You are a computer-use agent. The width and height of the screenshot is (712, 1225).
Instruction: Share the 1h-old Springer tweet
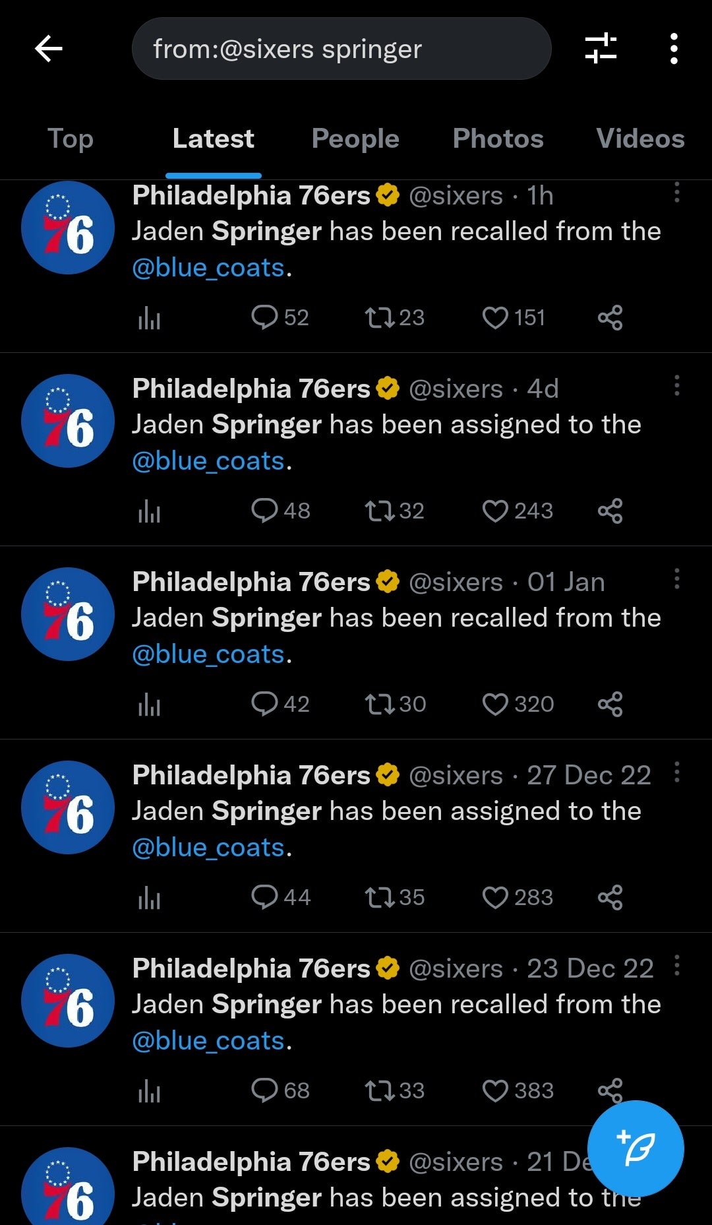610,318
